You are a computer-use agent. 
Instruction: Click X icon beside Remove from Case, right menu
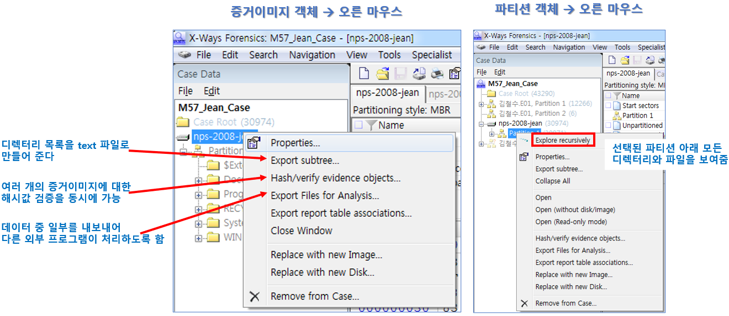click(524, 303)
